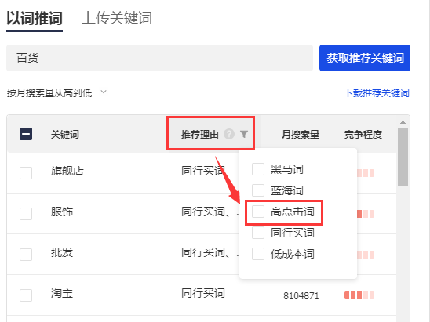Click the 下载推荐关键词 link
Screen dimensions: 430x322
tap(377, 92)
